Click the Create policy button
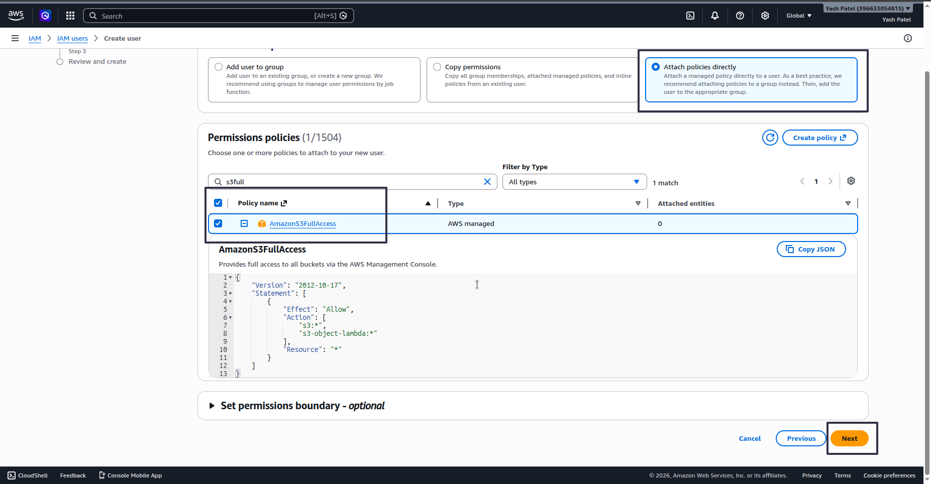Viewport: 931px width, 484px height. [x=820, y=138]
